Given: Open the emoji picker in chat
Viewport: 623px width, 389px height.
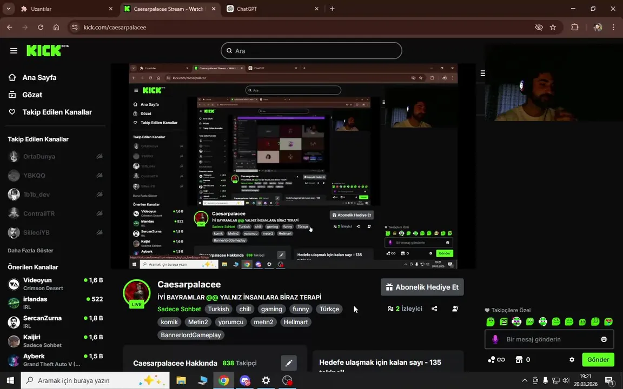Looking at the screenshot, I should pyautogui.click(x=604, y=339).
